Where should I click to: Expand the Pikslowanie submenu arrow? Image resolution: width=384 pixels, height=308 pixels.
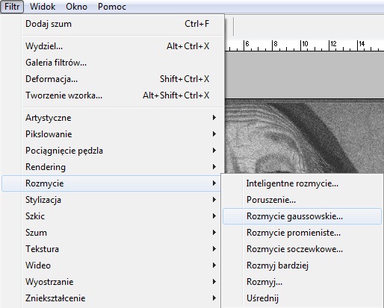[214, 134]
